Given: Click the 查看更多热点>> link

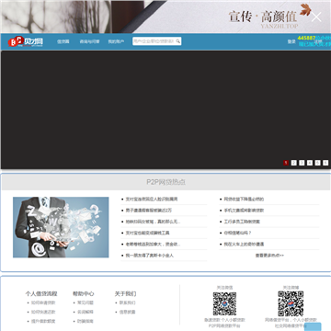Looking at the screenshot, I should click(x=269, y=256).
